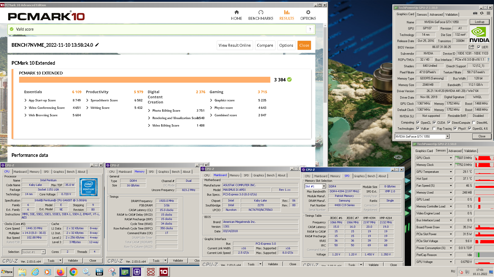This screenshot has width=494, height=277.
Task: Open Windows Explorer from taskbar
Action: tap(22, 272)
